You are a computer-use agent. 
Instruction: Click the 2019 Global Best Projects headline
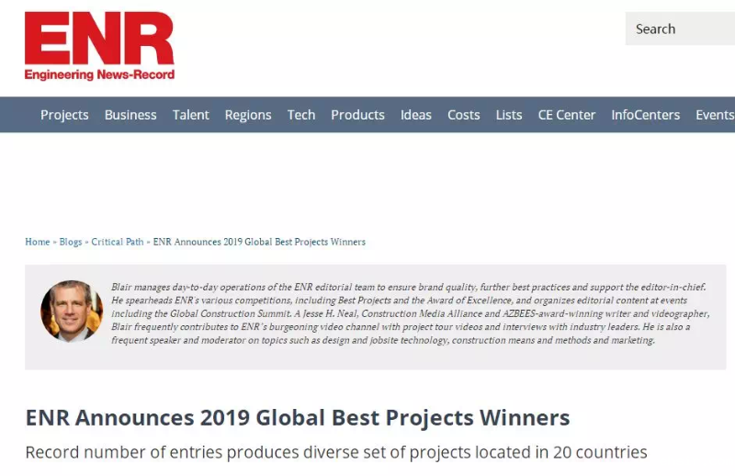point(298,418)
